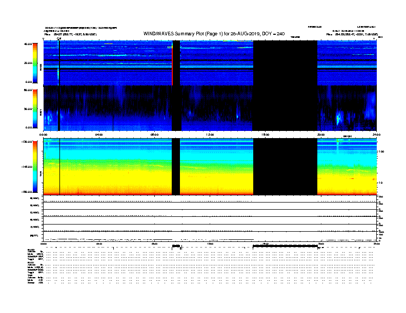Image resolution: width=406 pixels, height=313 pixels.
Task: Click the RAD1 color scale bar
Action: [x=35, y=108]
